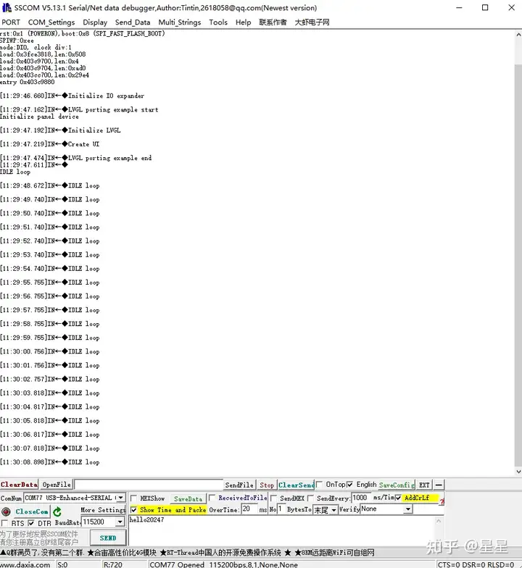
Task: Uncheck Show Time and Packe checkbox
Action: pos(133,510)
